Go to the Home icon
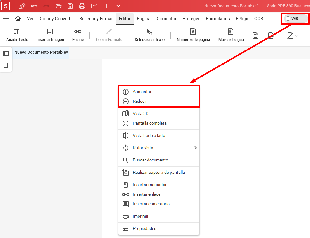The width and height of the screenshot is (310, 238). pyautogui.click(x=18, y=19)
